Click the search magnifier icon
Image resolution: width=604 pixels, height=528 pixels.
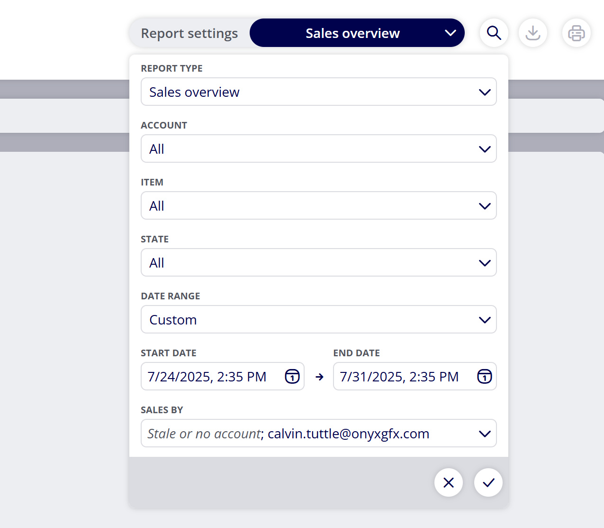[x=494, y=33]
